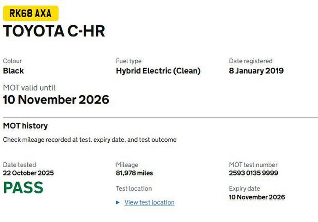Click the Black colour value
This screenshot has height=222, width=318.
coord(13,71)
